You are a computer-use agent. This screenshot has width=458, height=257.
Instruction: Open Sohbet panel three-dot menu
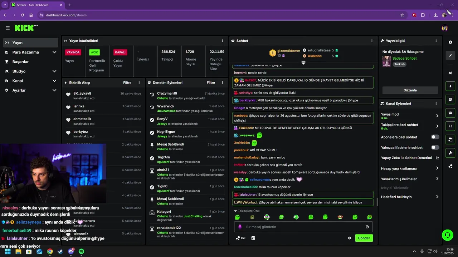(x=372, y=41)
